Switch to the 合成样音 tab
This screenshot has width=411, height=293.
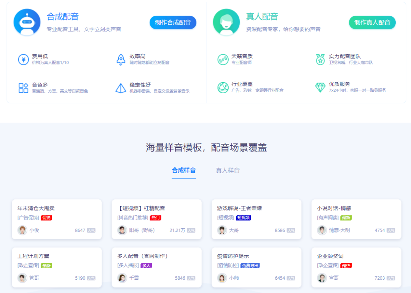click(184, 170)
